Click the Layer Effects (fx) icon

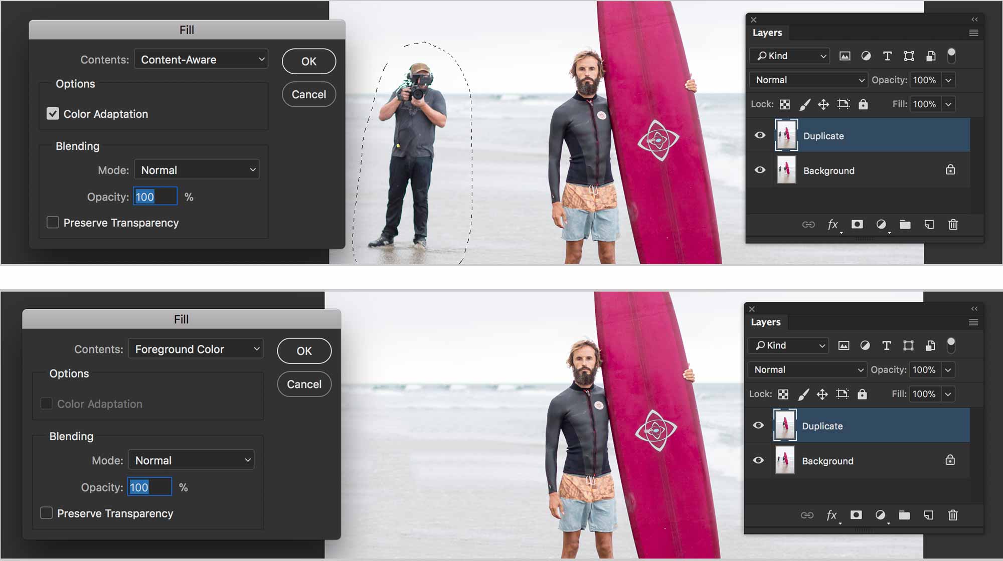pos(832,225)
